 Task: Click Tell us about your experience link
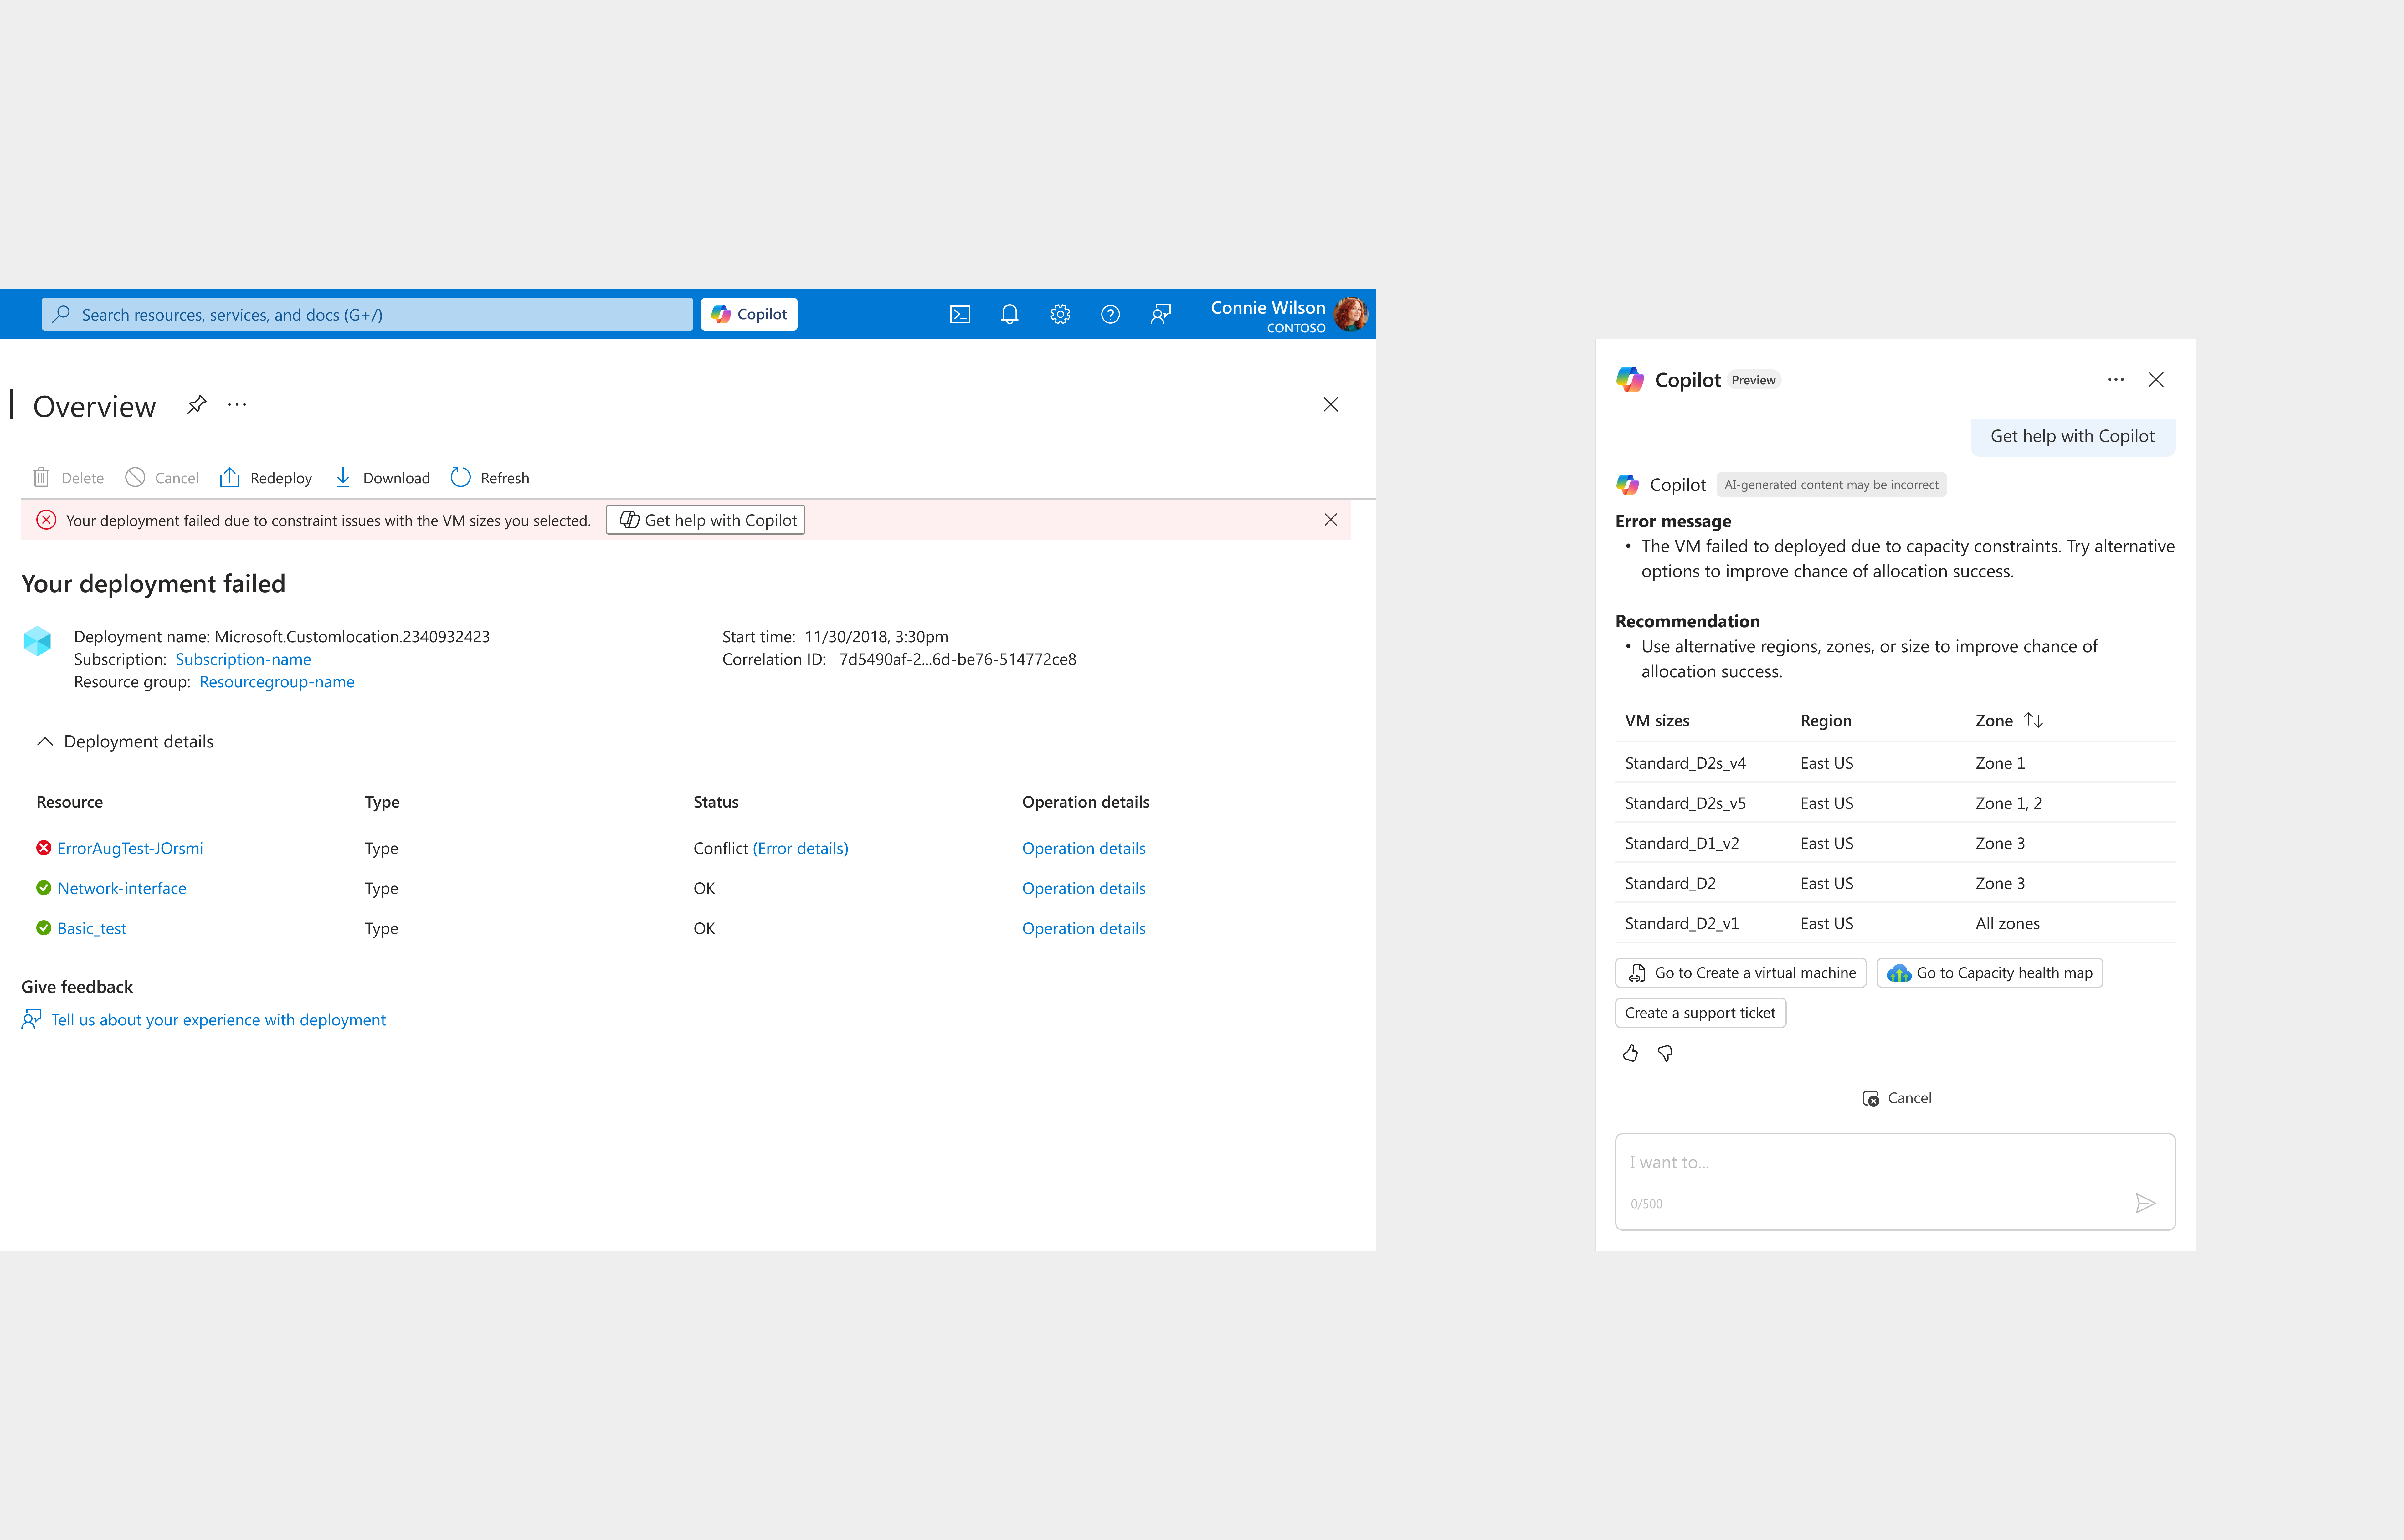218,1020
